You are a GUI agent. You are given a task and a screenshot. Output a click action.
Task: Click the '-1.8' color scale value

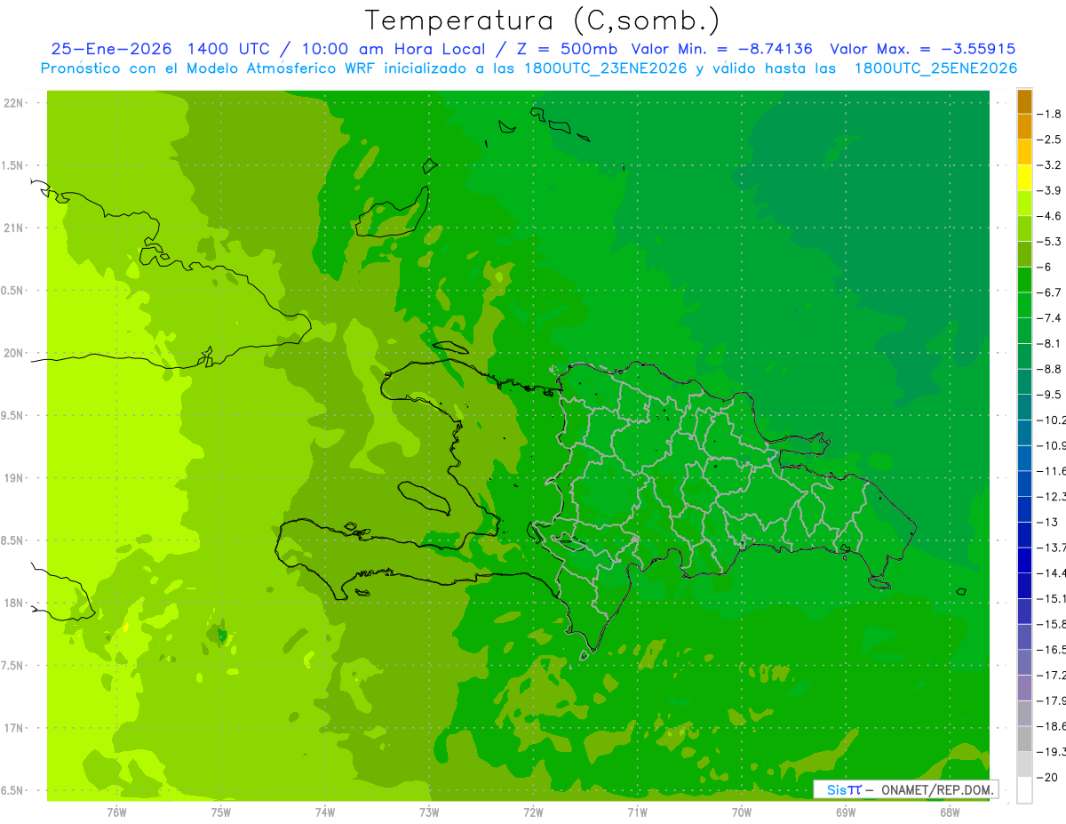1049,114
